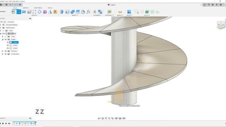Open Viewports layout options
This screenshot has height=127, width=226.
124,119
